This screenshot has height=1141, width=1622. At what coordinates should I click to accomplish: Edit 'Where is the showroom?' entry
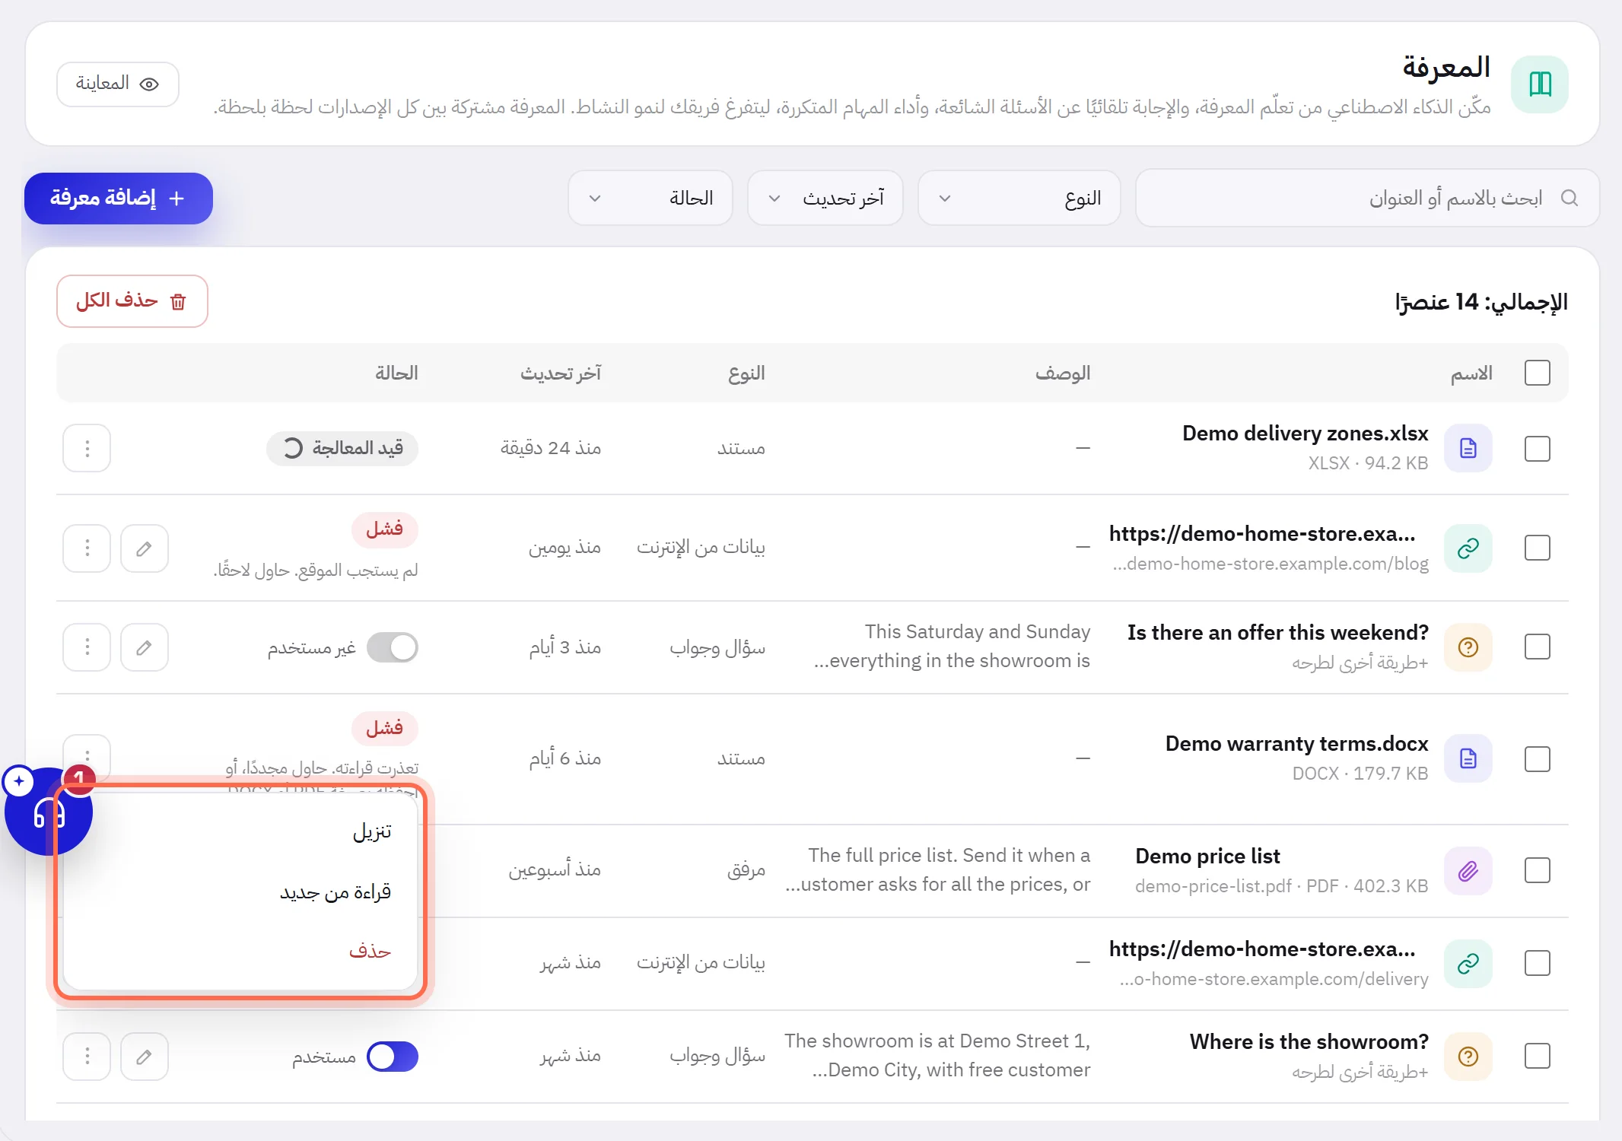pyautogui.click(x=145, y=1057)
